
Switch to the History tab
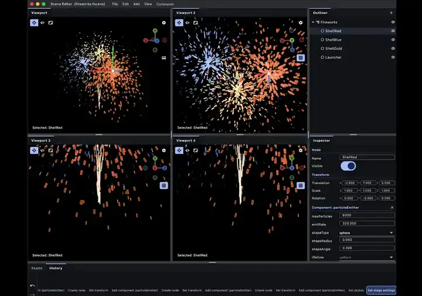tap(56, 268)
